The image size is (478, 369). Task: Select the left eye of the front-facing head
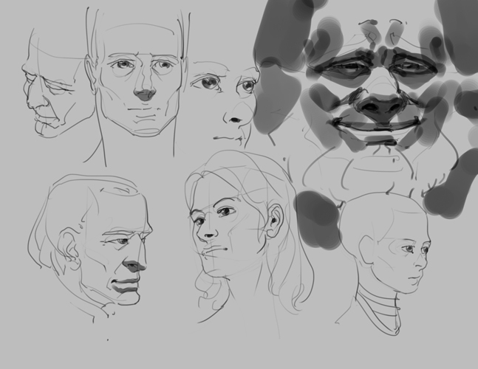pos(123,65)
